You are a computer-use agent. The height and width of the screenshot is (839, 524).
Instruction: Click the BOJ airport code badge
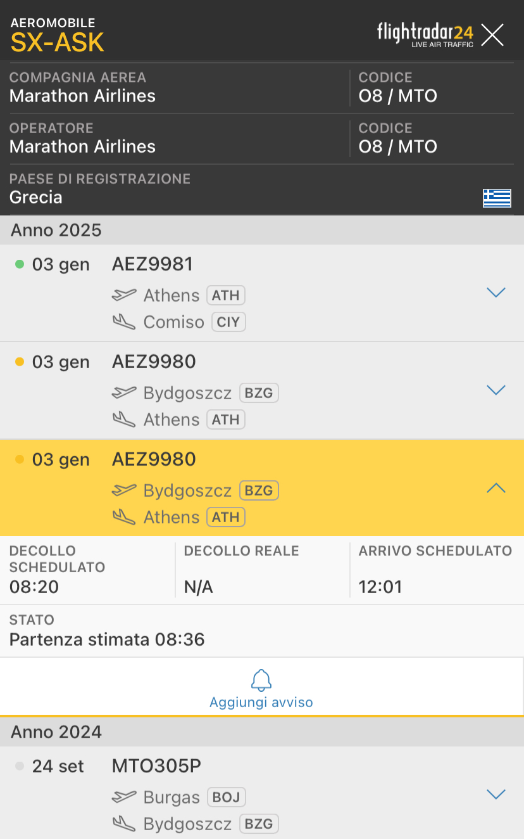226,797
